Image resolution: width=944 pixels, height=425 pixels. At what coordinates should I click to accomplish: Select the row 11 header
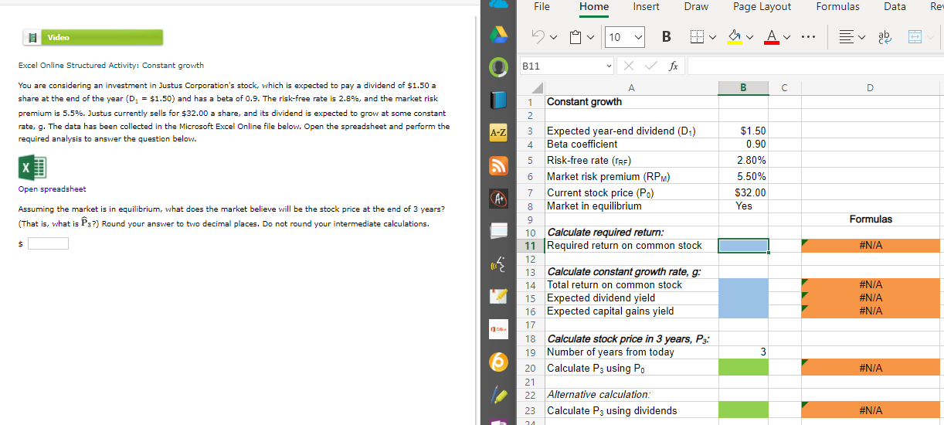coord(531,246)
